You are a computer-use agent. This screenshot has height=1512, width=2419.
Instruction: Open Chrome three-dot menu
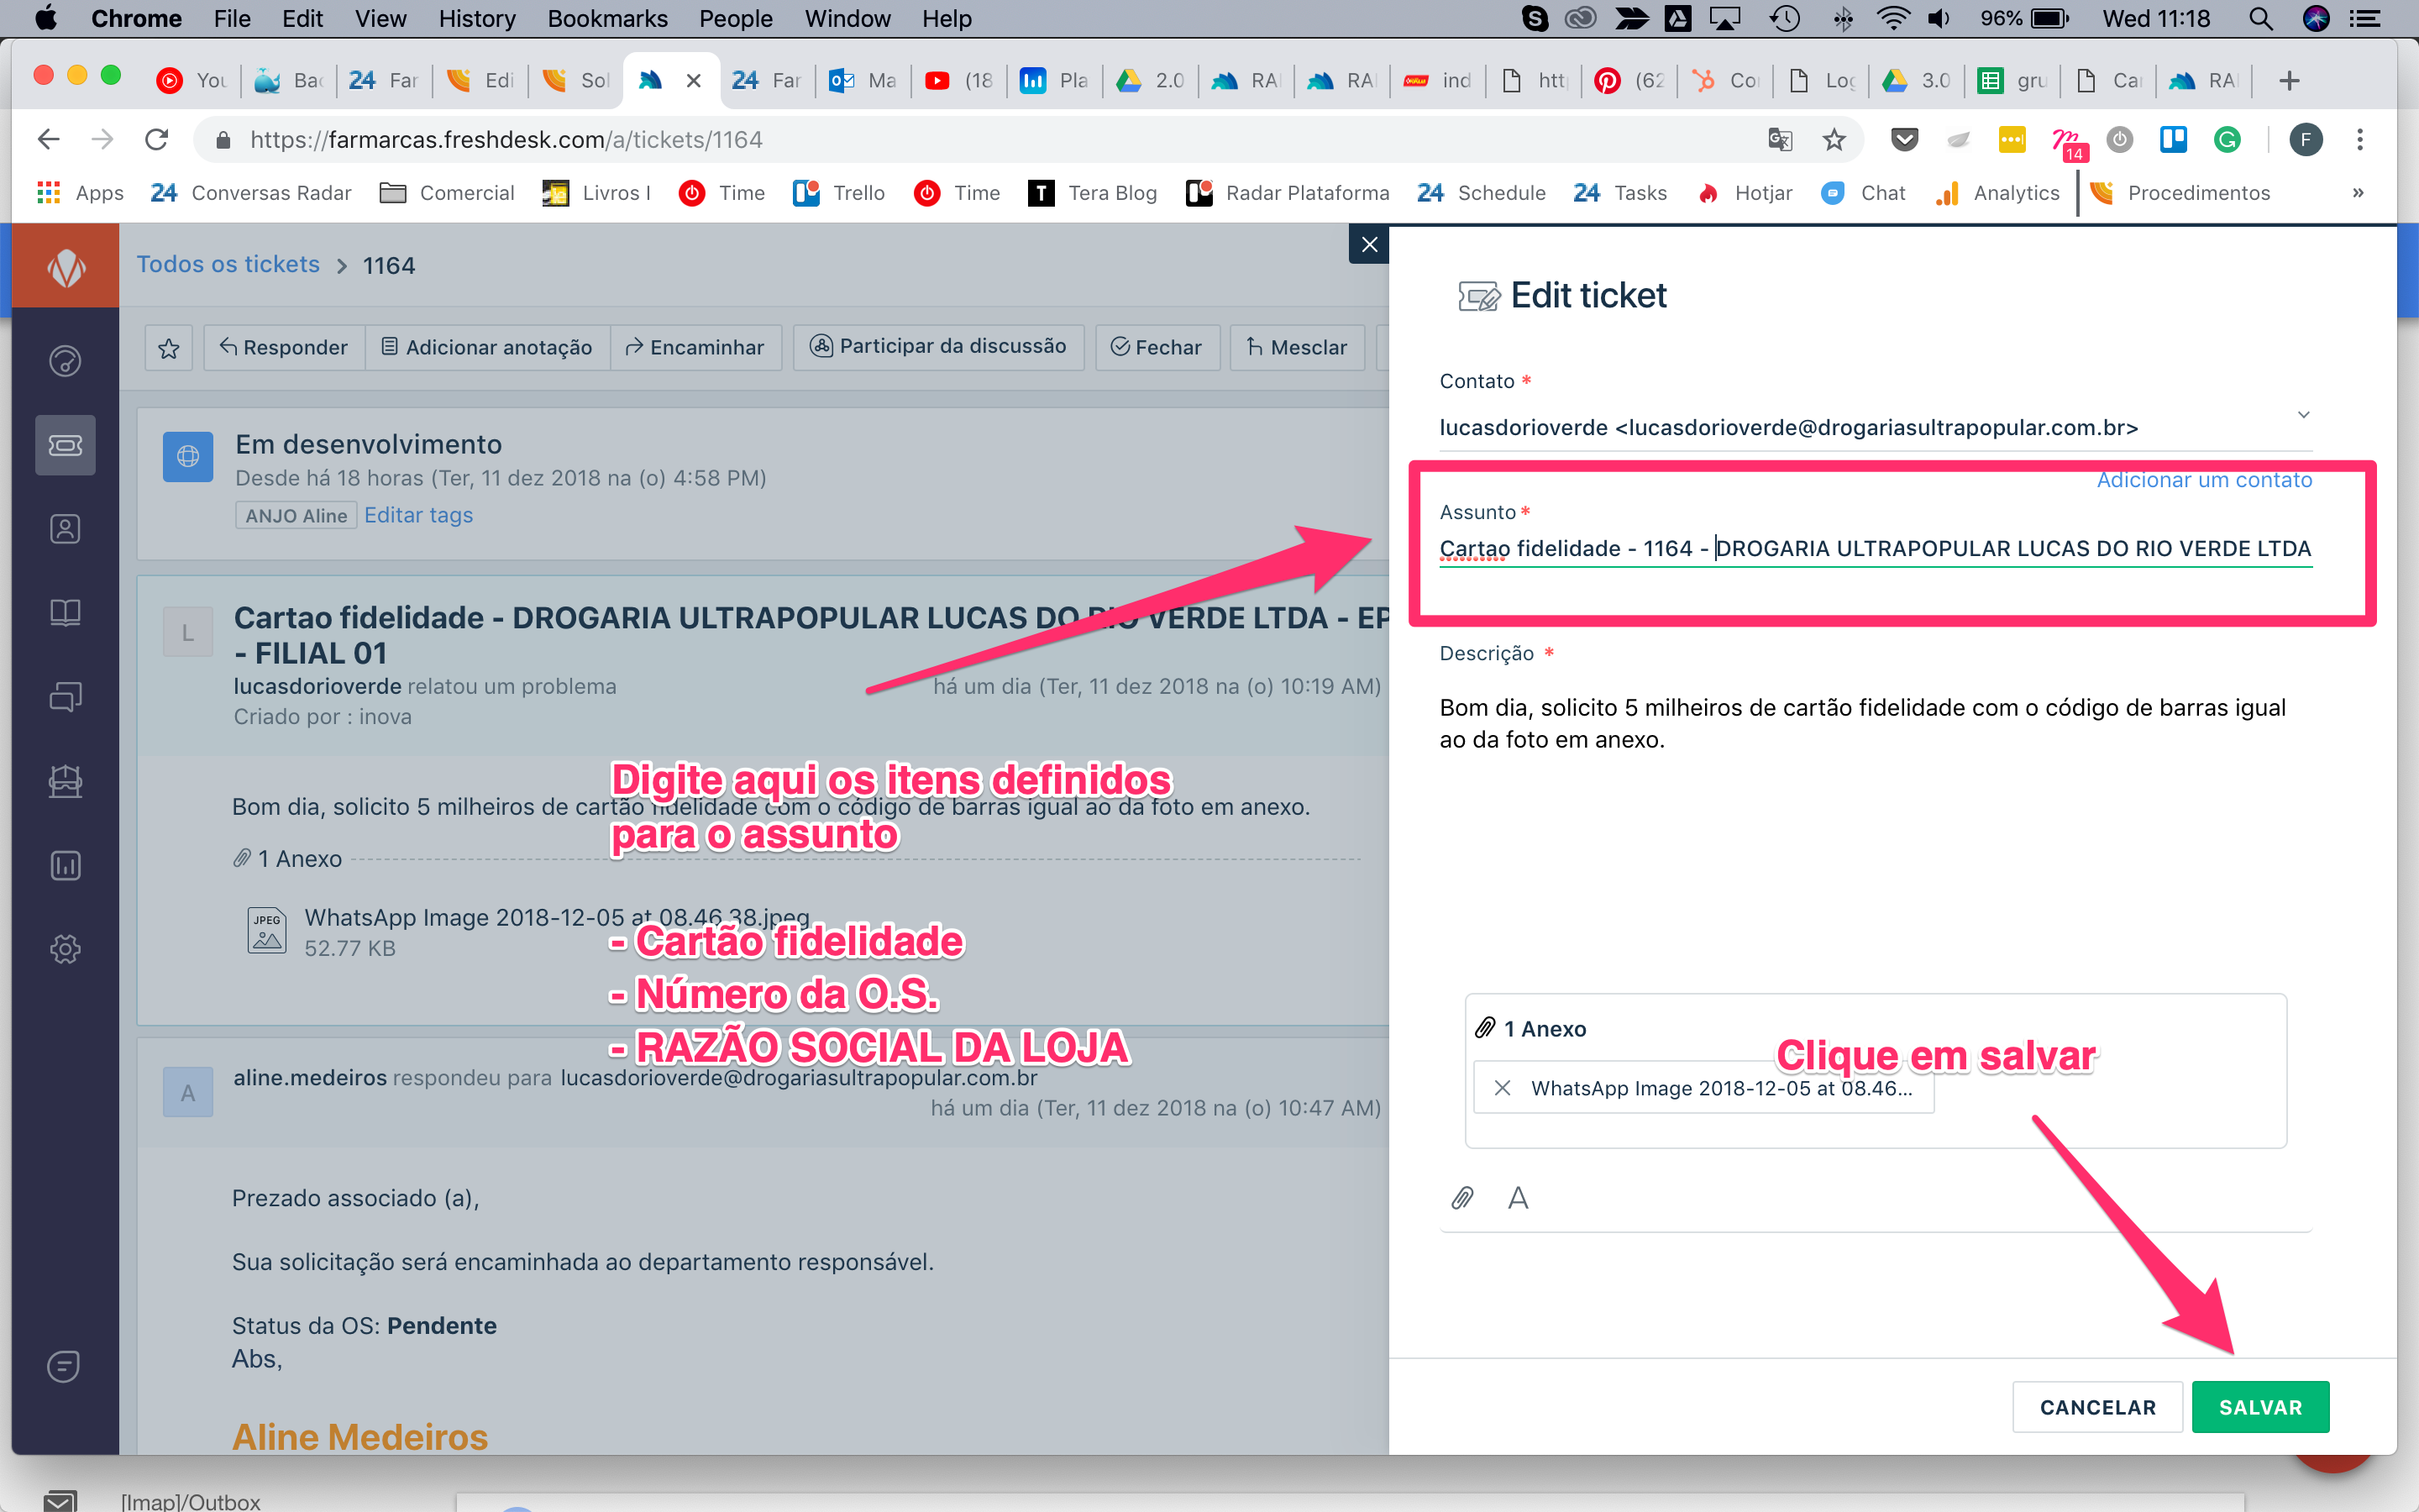pyautogui.click(x=2359, y=140)
